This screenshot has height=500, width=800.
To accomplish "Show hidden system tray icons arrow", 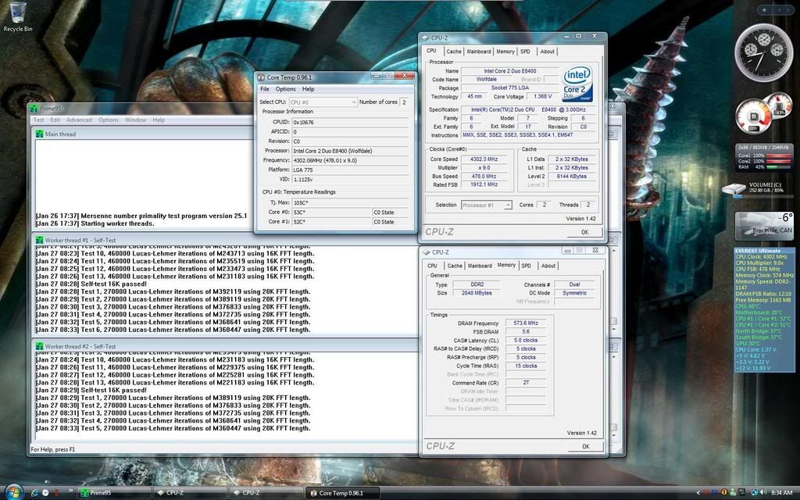I will click(x=698, y=492).
